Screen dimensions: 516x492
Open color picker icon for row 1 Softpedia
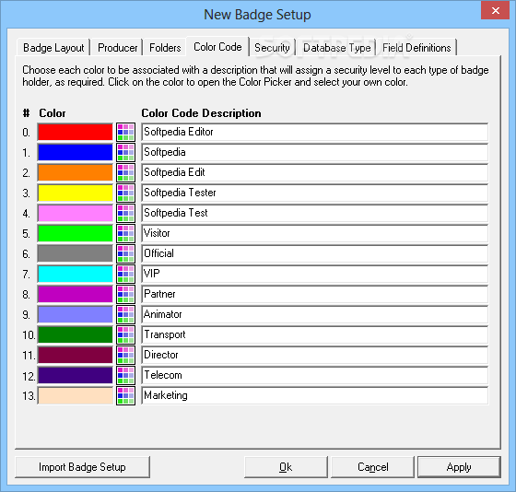[x=125, y=152]
